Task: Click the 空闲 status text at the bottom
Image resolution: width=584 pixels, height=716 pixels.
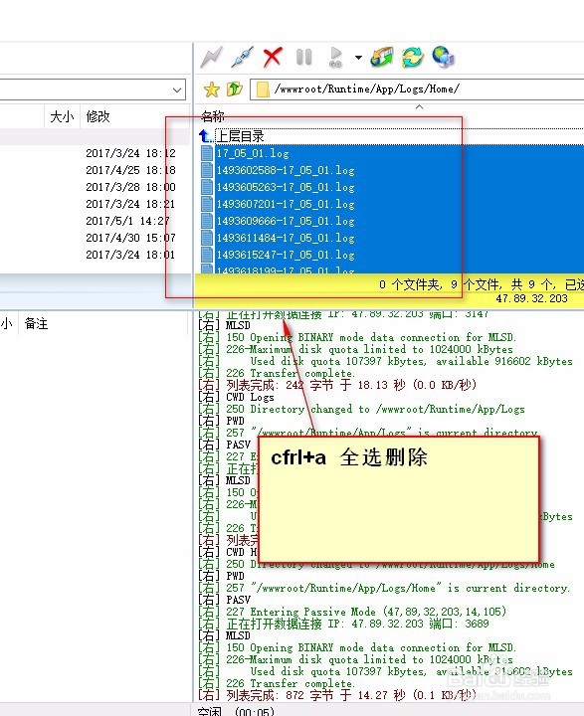Action: (209, 711)
